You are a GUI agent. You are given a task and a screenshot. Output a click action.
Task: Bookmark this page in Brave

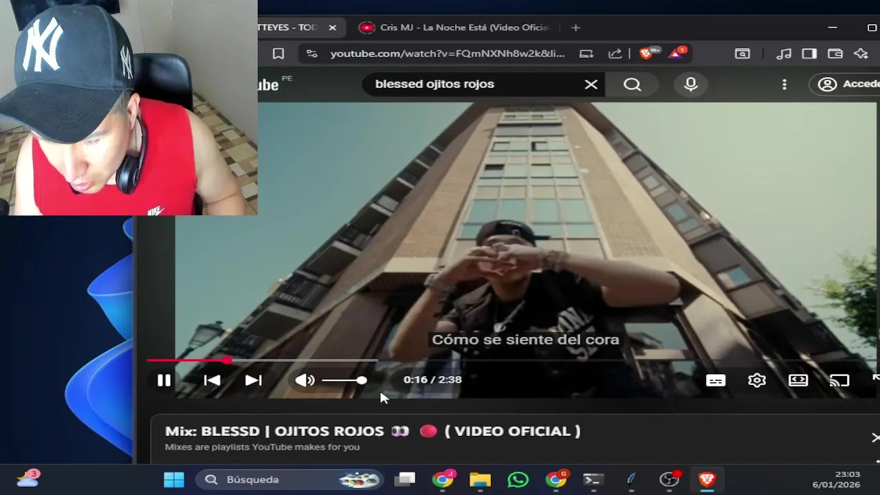[278, 54]
